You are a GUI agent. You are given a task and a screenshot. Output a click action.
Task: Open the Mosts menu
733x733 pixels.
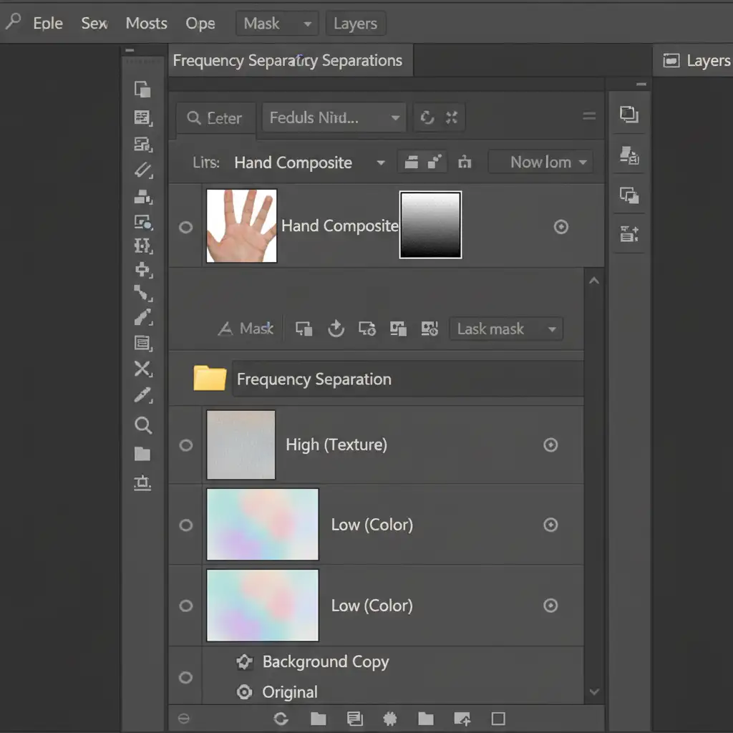(146, 24)
